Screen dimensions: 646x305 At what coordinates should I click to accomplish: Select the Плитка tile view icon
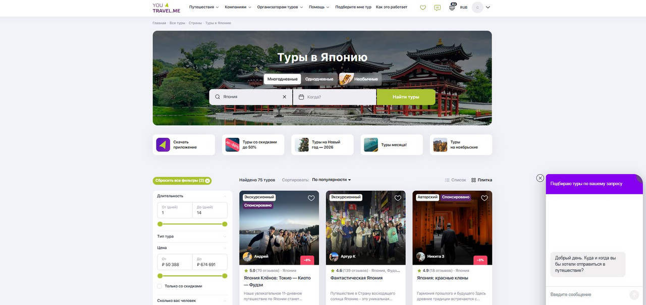[473, 180]
